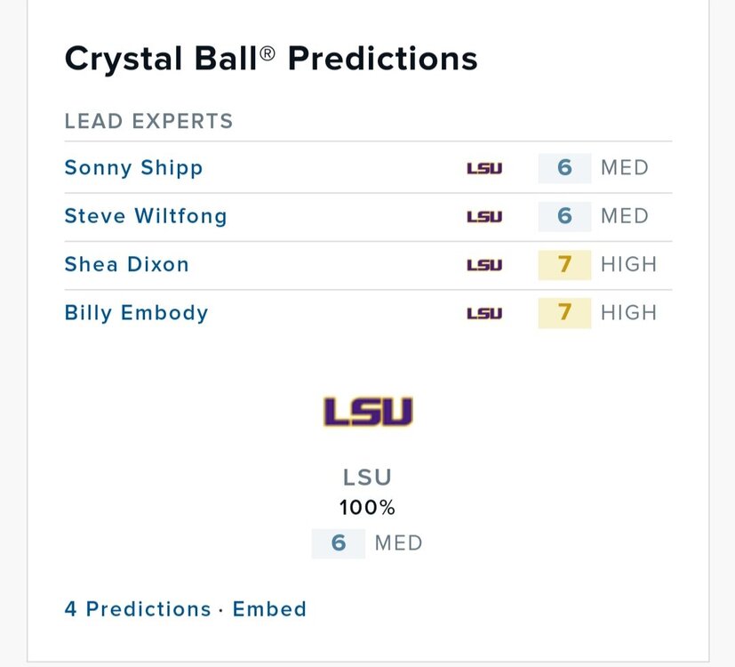Image resolution: width=735 pixels, height=667 pixels.
Task: Click Steve Wiltfong's confidence score 6
Action: pyautogui.click(x=564, y=216)
